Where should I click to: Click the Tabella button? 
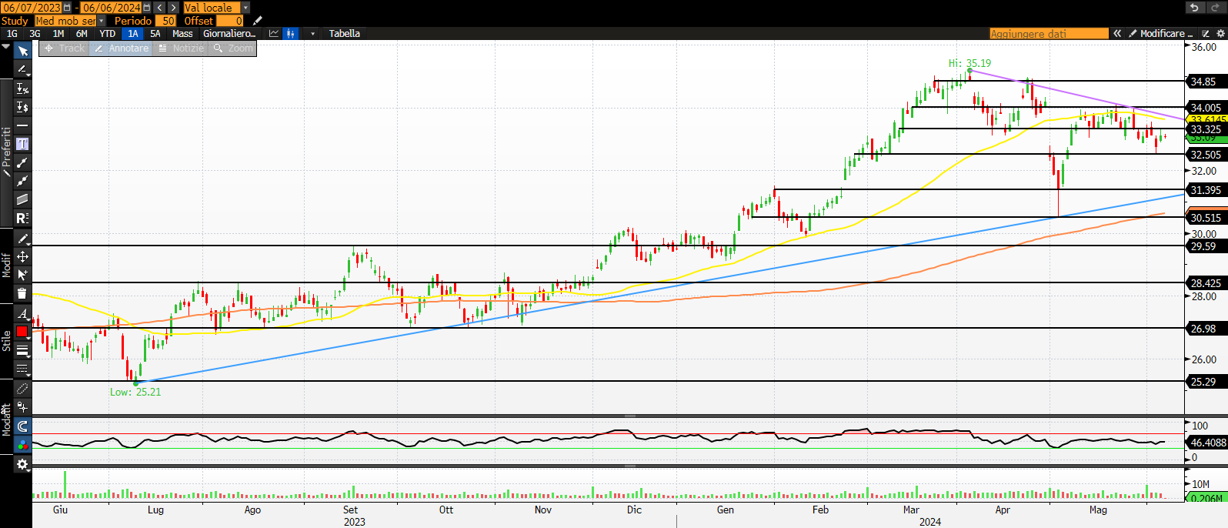click(345, 34)
